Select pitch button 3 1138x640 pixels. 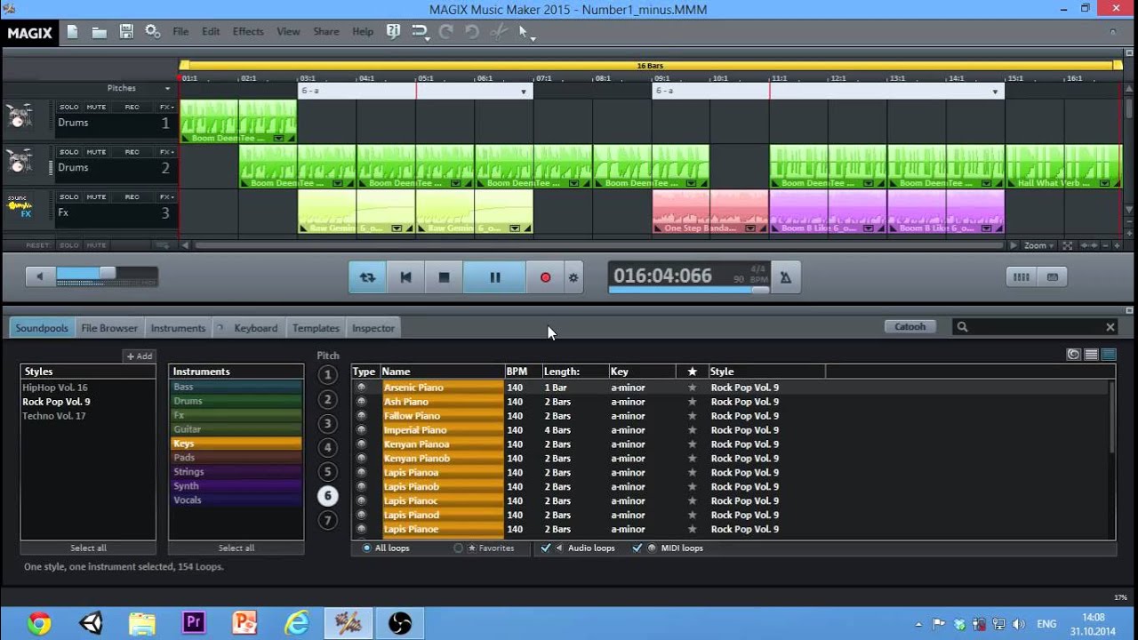pyautogui.click(x=327, y=424)
